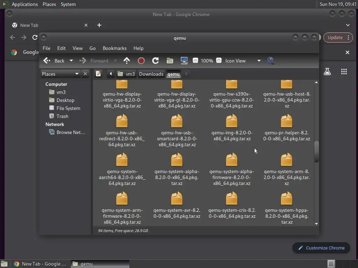Click the scrollbar down arrow
Viewport: 358px width, 268px height.
coord(316,224)
